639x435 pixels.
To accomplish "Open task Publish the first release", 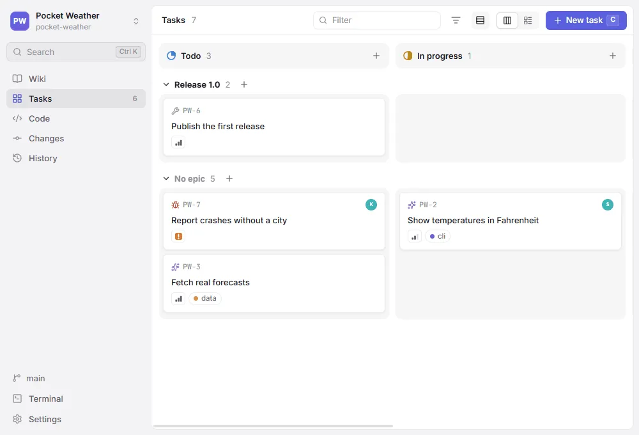I will click(x=274, y=127).
